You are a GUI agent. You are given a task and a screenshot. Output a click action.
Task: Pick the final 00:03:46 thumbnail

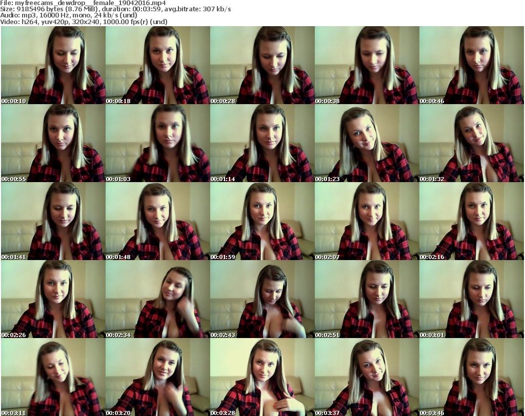click(472, 377)
